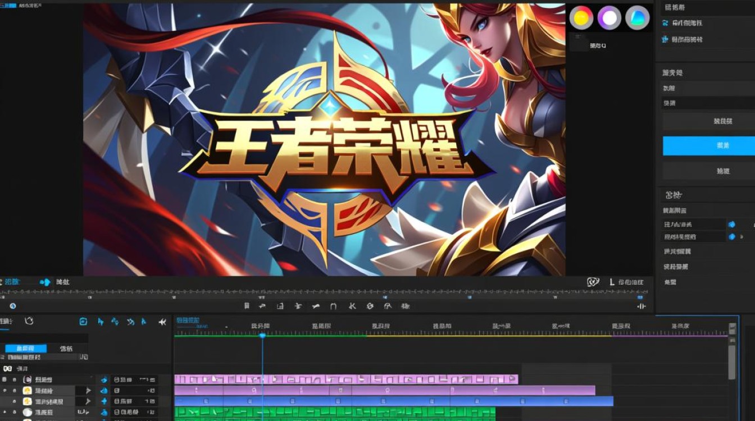Click the blue circle icon at the left of the playback bar
The width and height of the screenshot is (755, 421).
point(12,306)
